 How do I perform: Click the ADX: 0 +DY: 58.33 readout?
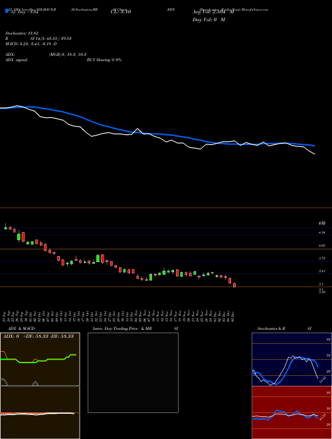(x=38, y=336)
